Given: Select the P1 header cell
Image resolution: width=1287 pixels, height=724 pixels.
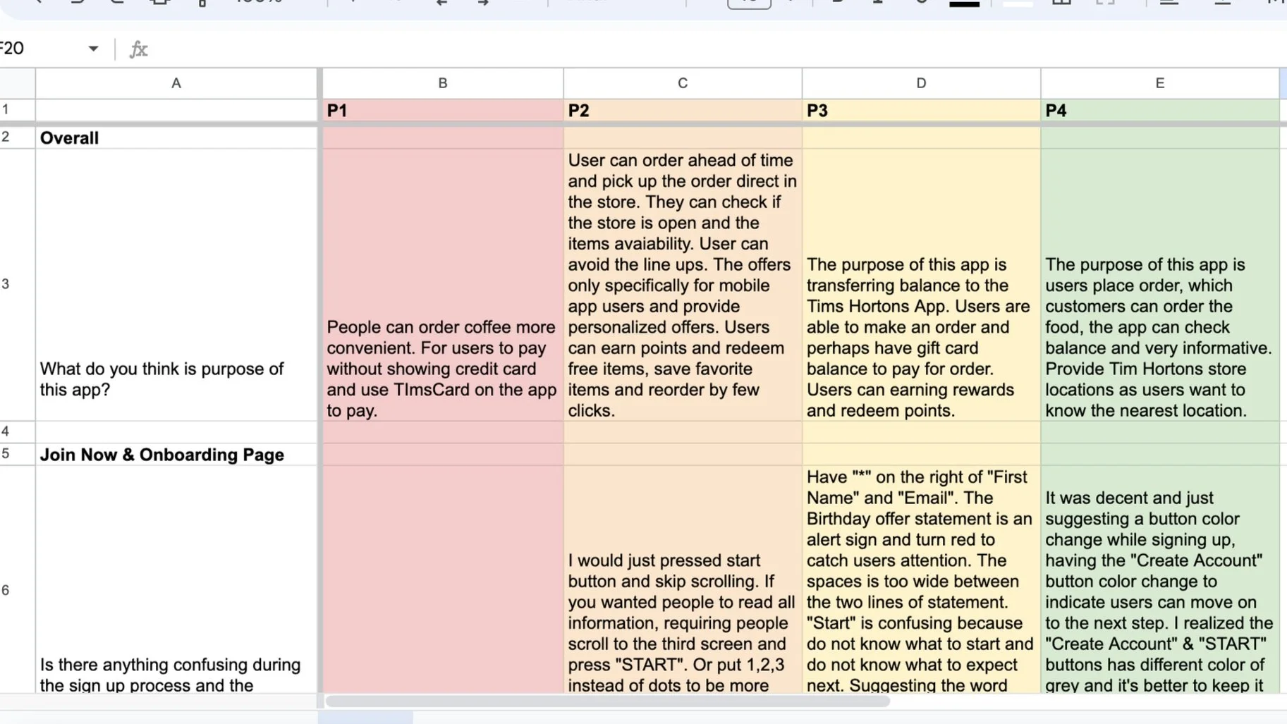Looking at the screenshot, I should [x=443, y=110].
